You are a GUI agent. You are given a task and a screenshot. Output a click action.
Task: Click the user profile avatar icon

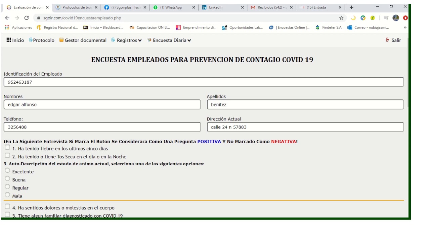click(x=396, y=18)
